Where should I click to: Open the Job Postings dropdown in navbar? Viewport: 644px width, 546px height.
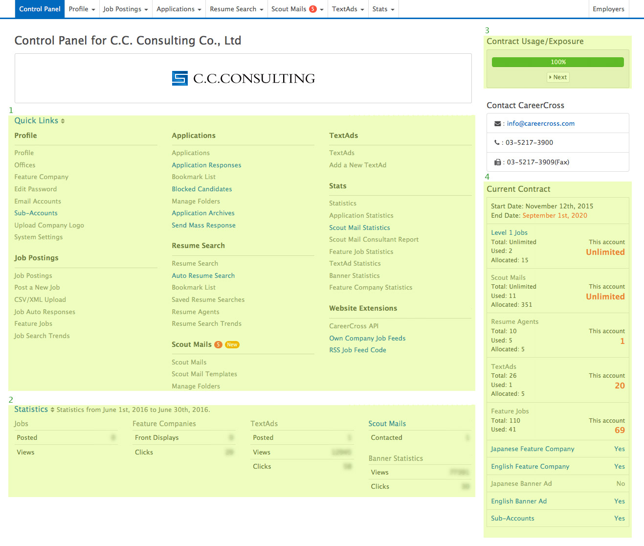[125, 9]
